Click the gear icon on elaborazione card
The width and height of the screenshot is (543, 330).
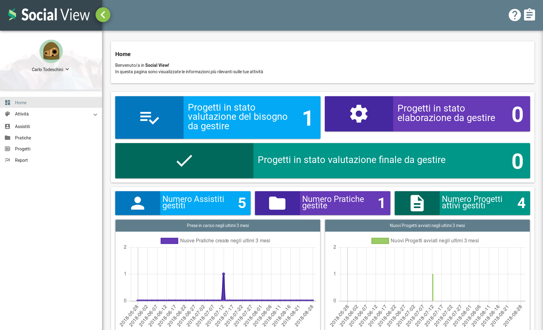[359, 114]
